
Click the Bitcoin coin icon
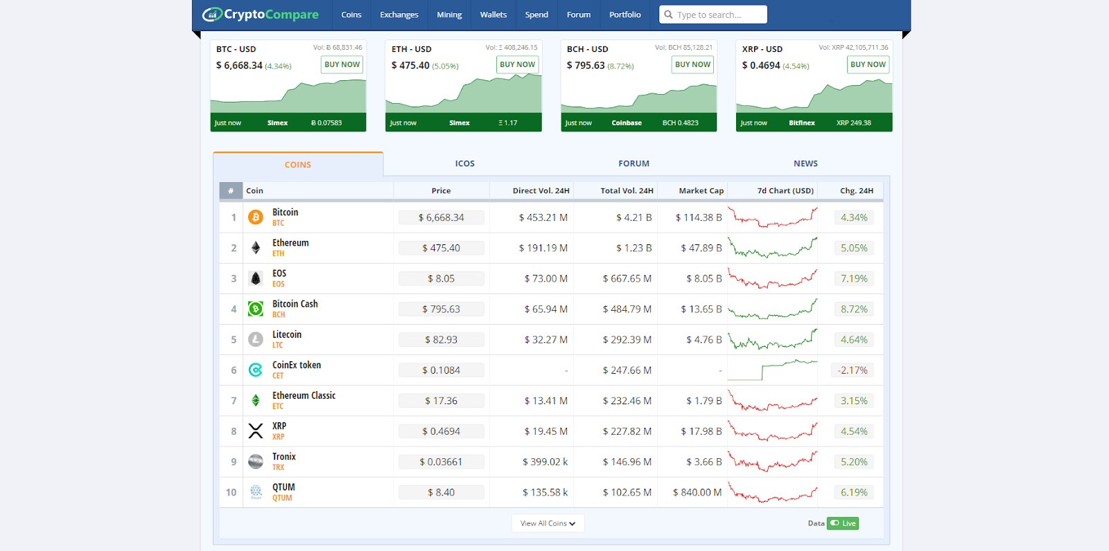click(x=256, y=217)
